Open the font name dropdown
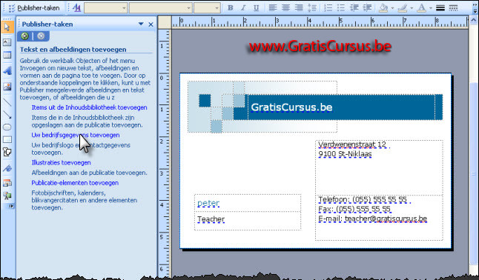The image size is (479, 280). pos(161,8)
